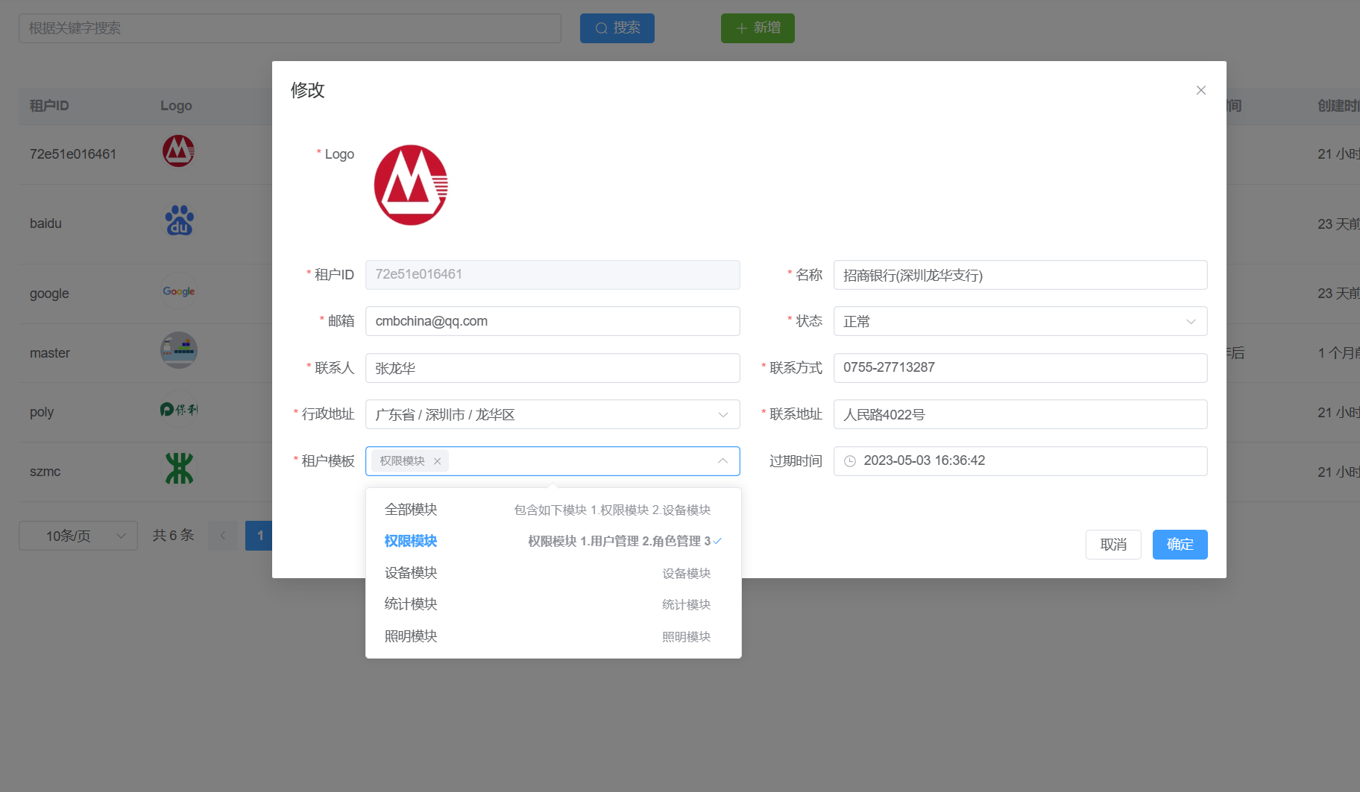Image resolution: width=1360 pixels, height=792 pixels.
Task: Open the 状态 status dropdown
Action: pyautogui.click(x=1019, y=321)
